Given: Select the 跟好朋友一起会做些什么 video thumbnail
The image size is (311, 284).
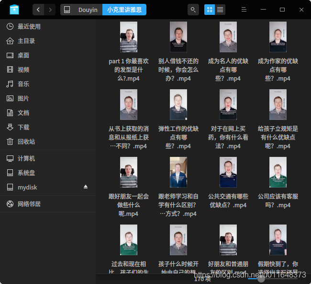Looking at the screenshot, I should point(129,172).
